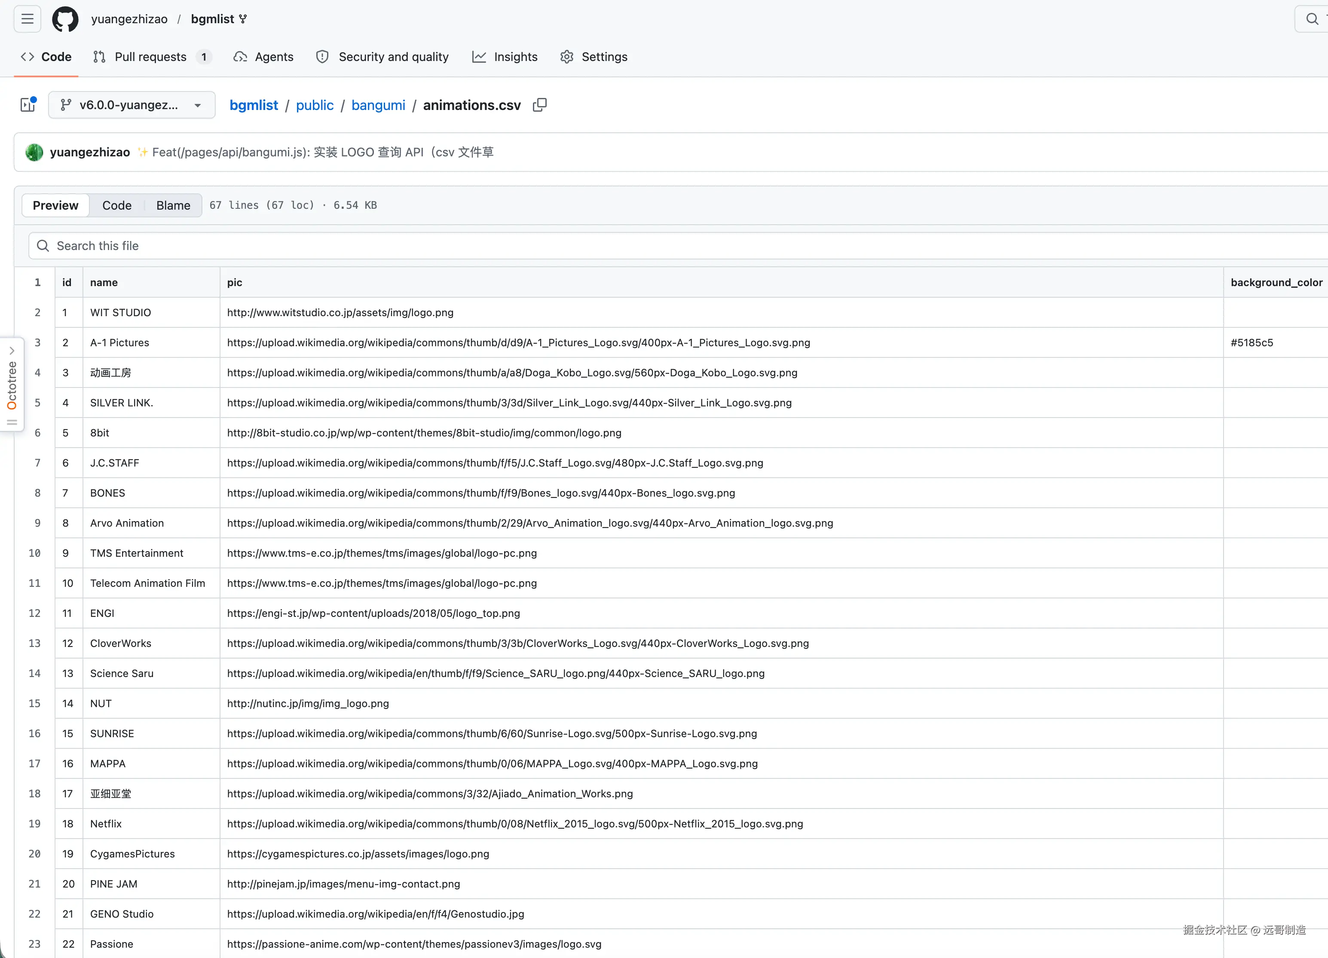Image resolution: width=1328 pixels, height=958 pixels.
Task: Select the 'ENGI' name cell
Action: (x=151, y=613)
